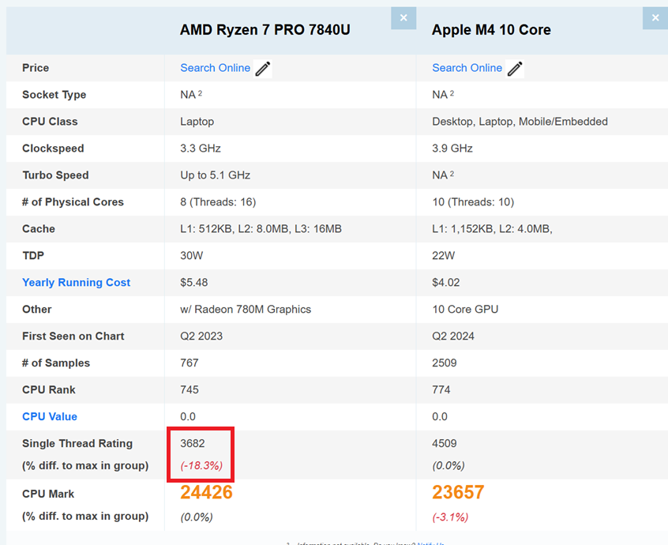668x545 pixels.
Task: Click samples count 2509
Action: 445,363
